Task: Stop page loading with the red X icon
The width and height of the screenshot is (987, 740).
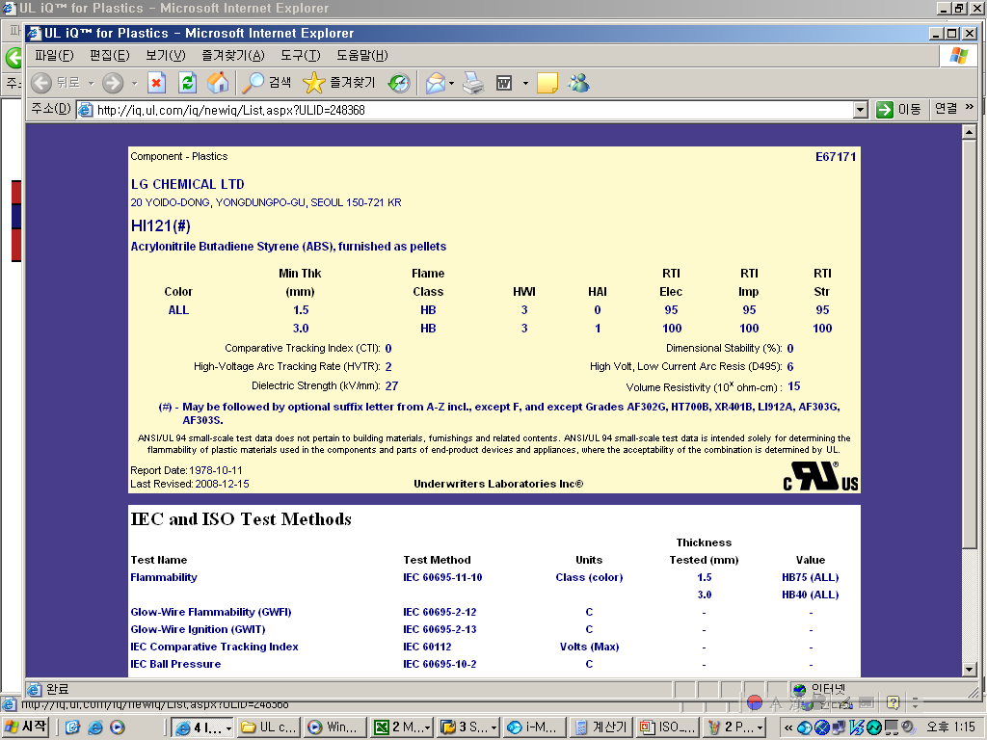Action: click(157, 83)
